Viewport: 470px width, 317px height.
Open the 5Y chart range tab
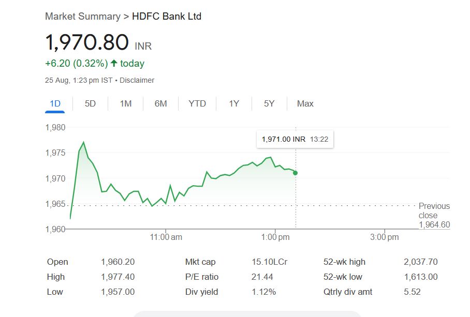click(x=269, y=103)
